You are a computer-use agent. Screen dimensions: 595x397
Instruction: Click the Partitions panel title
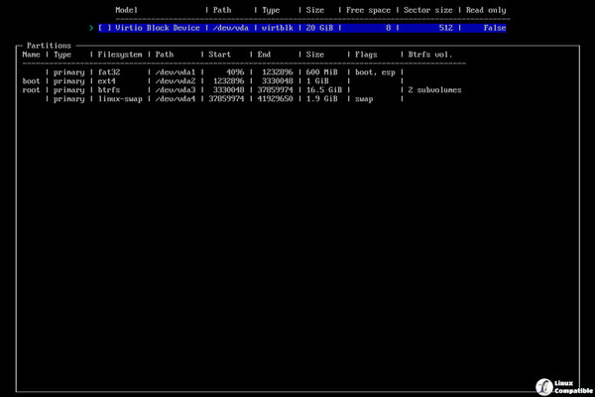(49, 46)
